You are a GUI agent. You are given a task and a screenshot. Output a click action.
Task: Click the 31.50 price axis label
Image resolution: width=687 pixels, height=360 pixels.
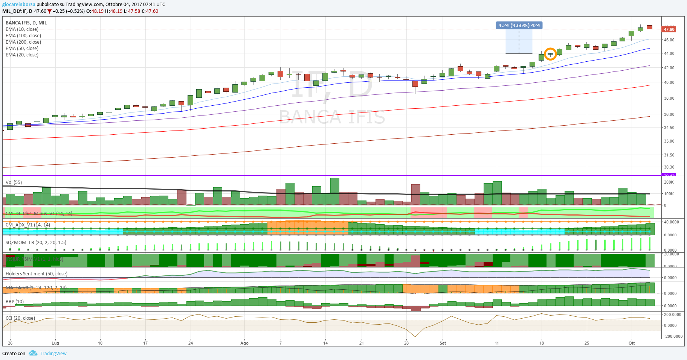point(669,155)
